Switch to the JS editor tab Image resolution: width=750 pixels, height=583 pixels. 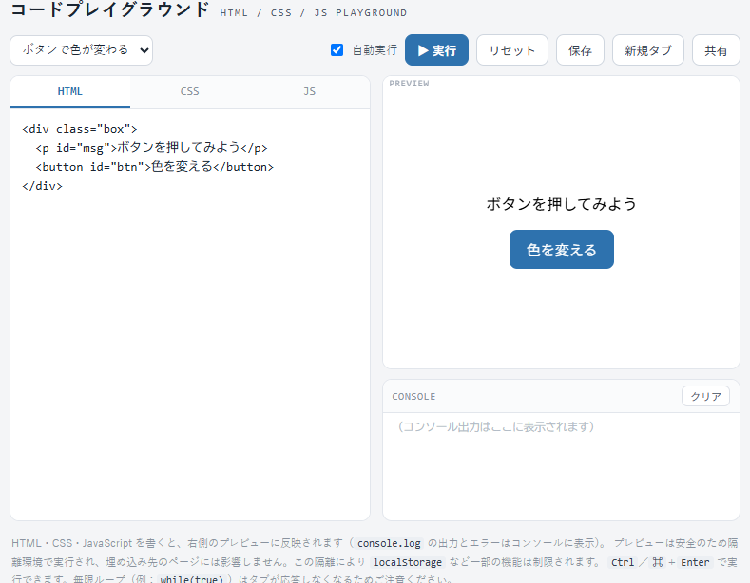point(310,92)
